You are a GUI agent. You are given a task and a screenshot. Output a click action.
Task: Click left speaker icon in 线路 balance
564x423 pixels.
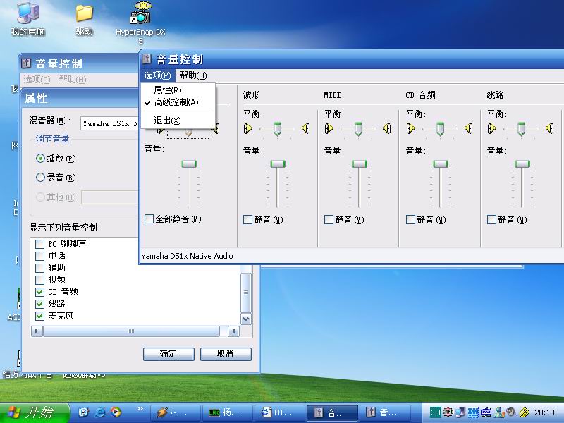pyautogui.click(x=491, y=128)
